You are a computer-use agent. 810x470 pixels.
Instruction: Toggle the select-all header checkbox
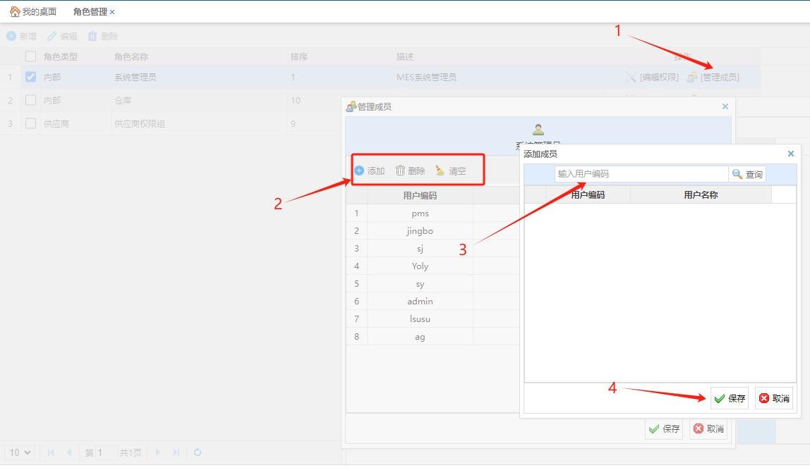30,56
